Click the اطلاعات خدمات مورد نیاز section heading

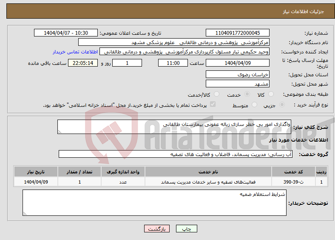click(x=298, y=140)
